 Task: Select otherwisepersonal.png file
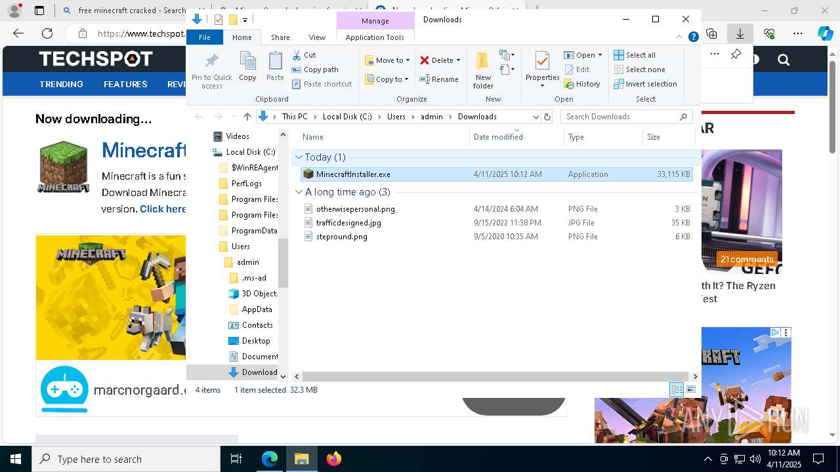pyautogui.click(x=355, y=209)
